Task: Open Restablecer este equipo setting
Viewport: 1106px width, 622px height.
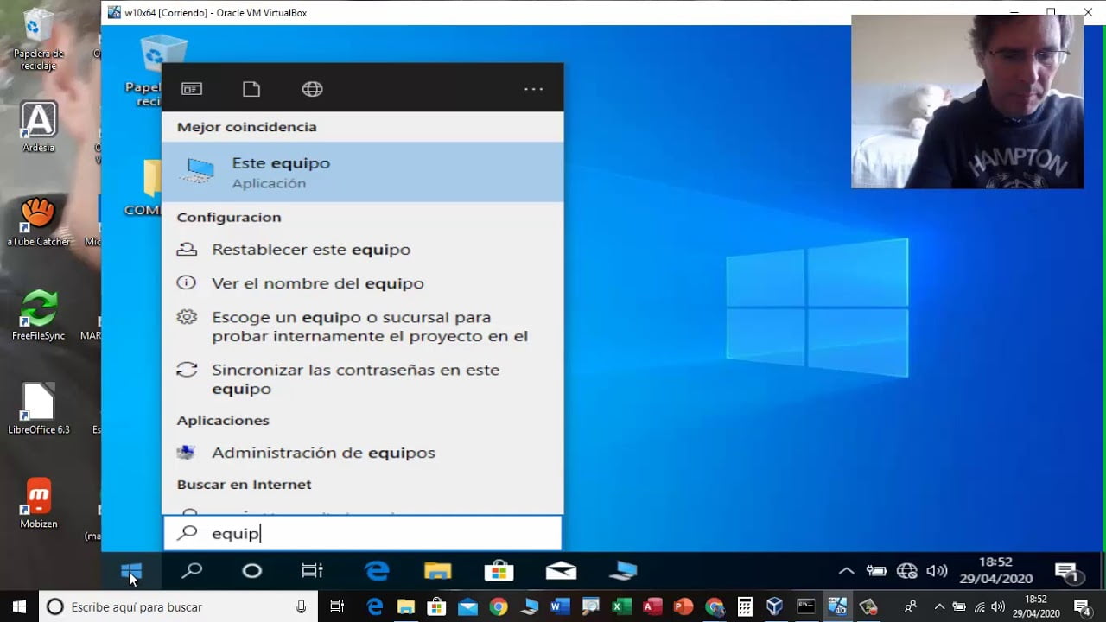Action: coord(310,249)
